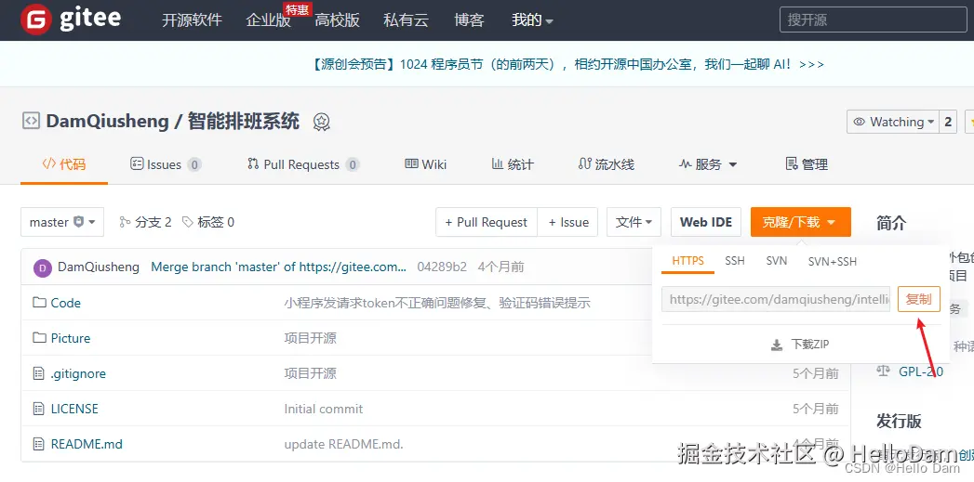The width and height of the screenshot is (974, 482).
Task: Click the 分支 2 link
Action: tap(145, 222)
